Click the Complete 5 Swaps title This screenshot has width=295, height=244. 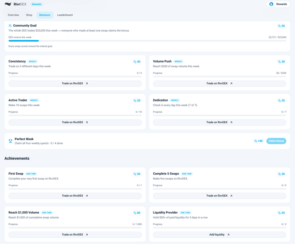point(166,174)
